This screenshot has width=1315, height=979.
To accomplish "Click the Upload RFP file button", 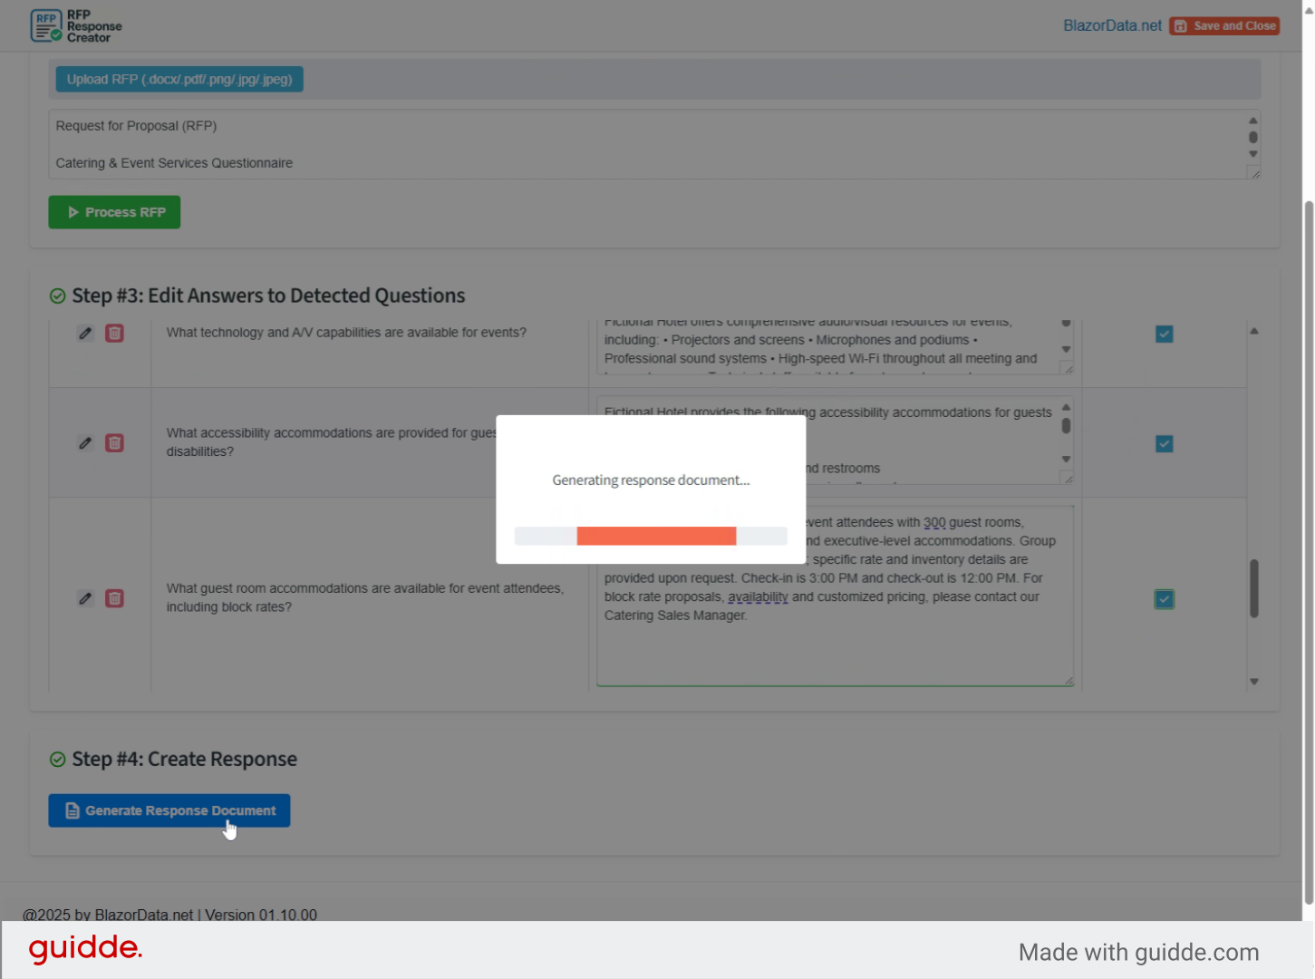I will click(179, 79).
